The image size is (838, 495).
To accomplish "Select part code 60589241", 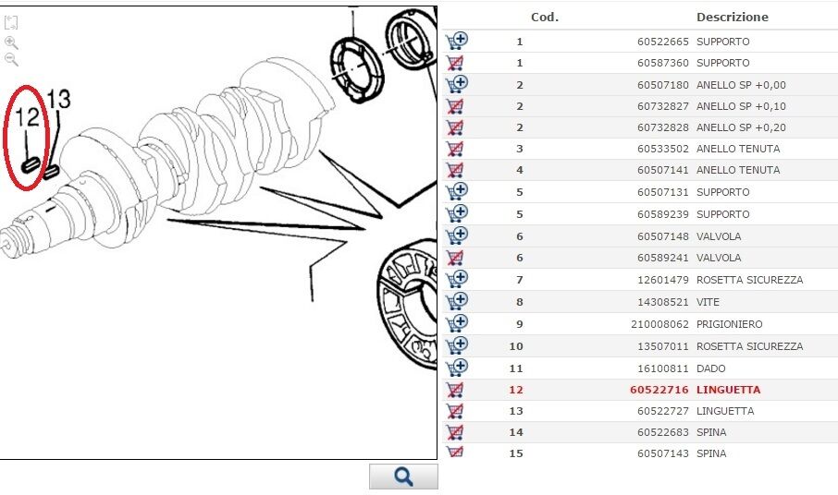I will (662, 258).
